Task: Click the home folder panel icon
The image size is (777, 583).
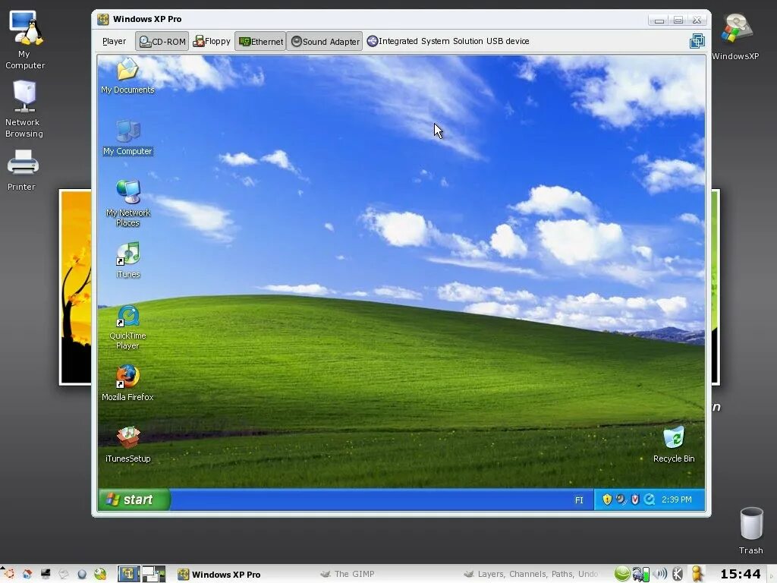Action: point(27,574)
